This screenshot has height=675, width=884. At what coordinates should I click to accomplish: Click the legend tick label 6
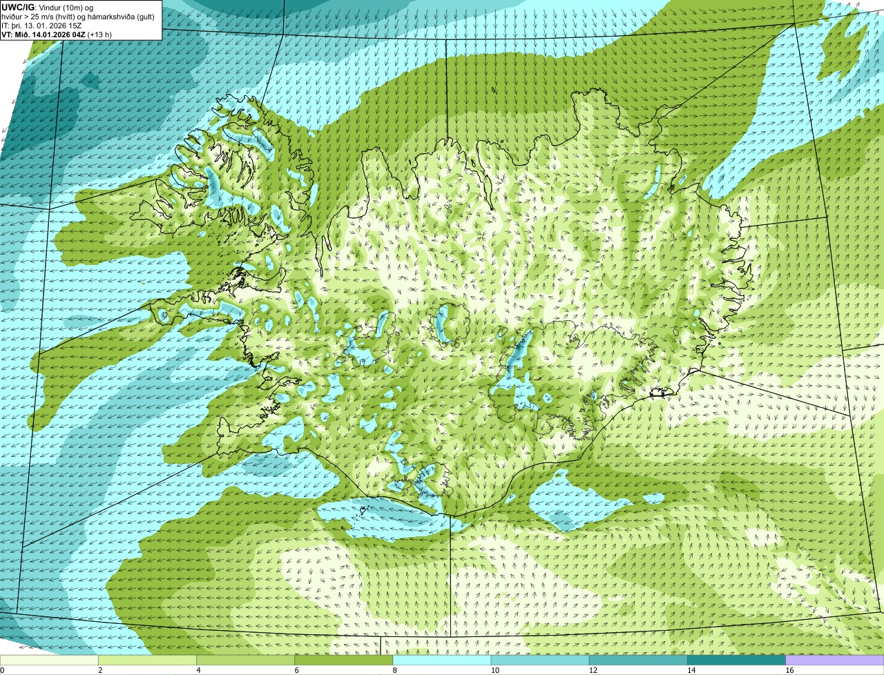pyautogui.click(x=297, y=671)
